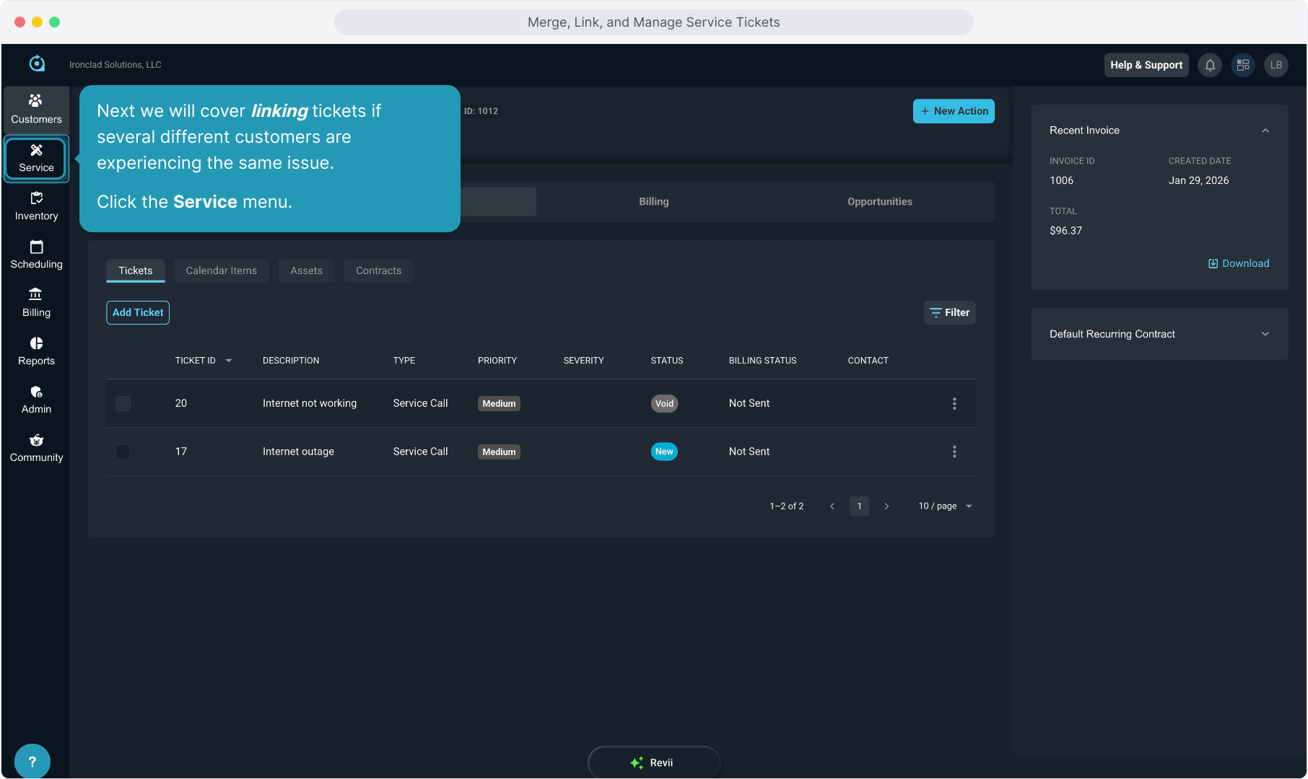Open the Inventory section
This screenshot has height=779, width=1308.
36,206
